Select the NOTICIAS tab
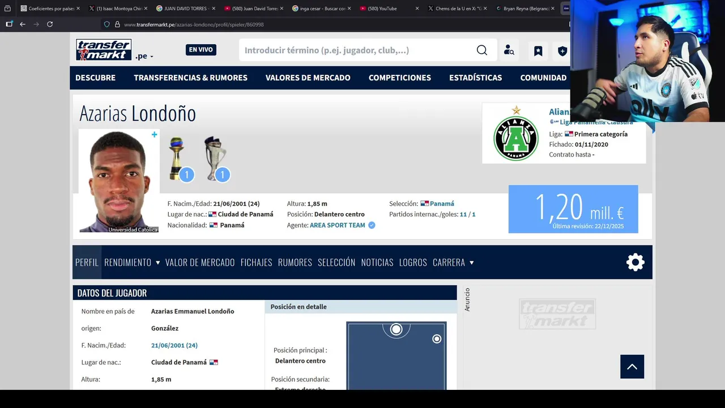Viewport: 725px width, 408px height. tap(377, 262)
